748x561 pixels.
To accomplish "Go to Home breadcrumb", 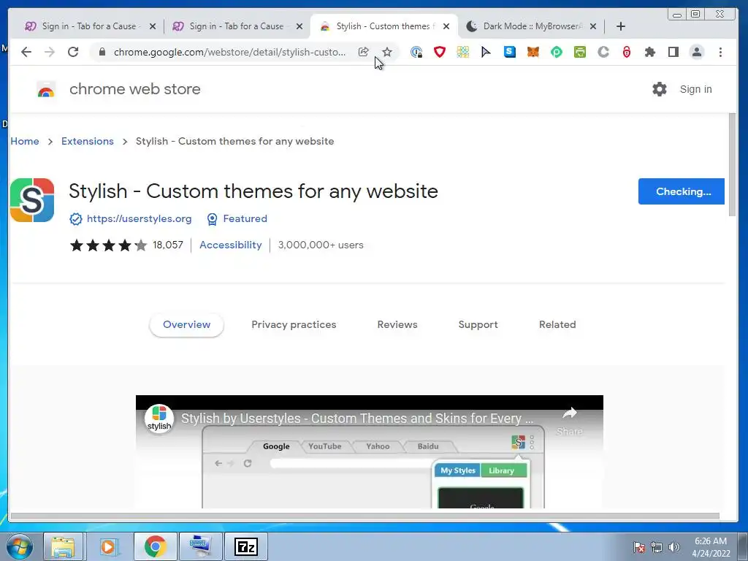I will coord(25,141).
